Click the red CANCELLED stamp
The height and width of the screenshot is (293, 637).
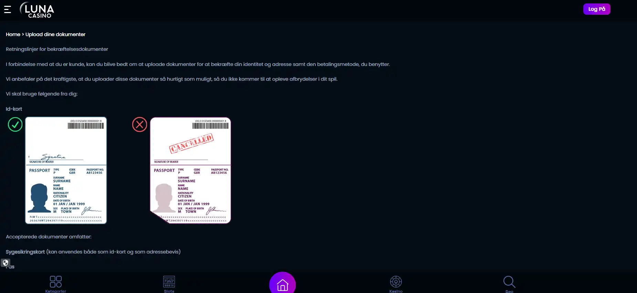pyautogui.click(x=191, y=143)
